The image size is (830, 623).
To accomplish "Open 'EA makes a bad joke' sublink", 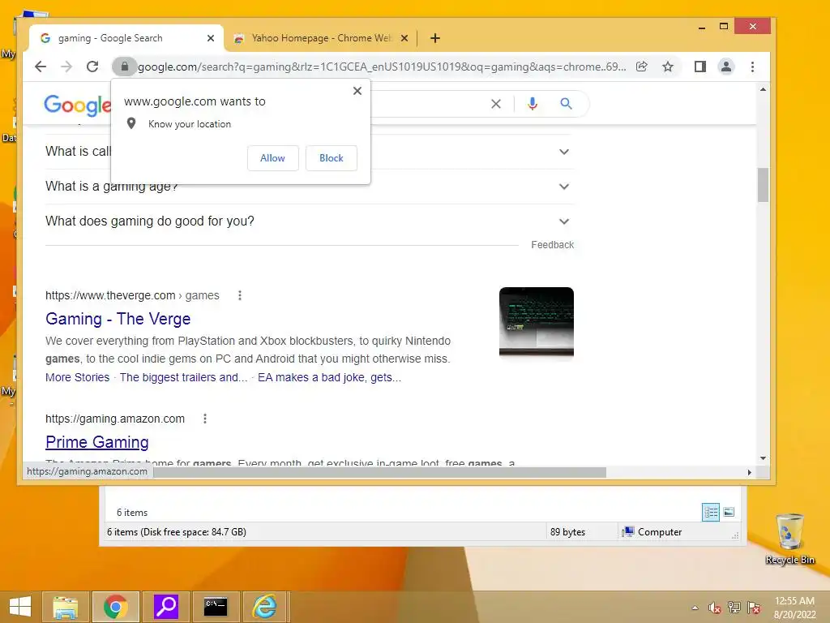I will pos(329,377).
